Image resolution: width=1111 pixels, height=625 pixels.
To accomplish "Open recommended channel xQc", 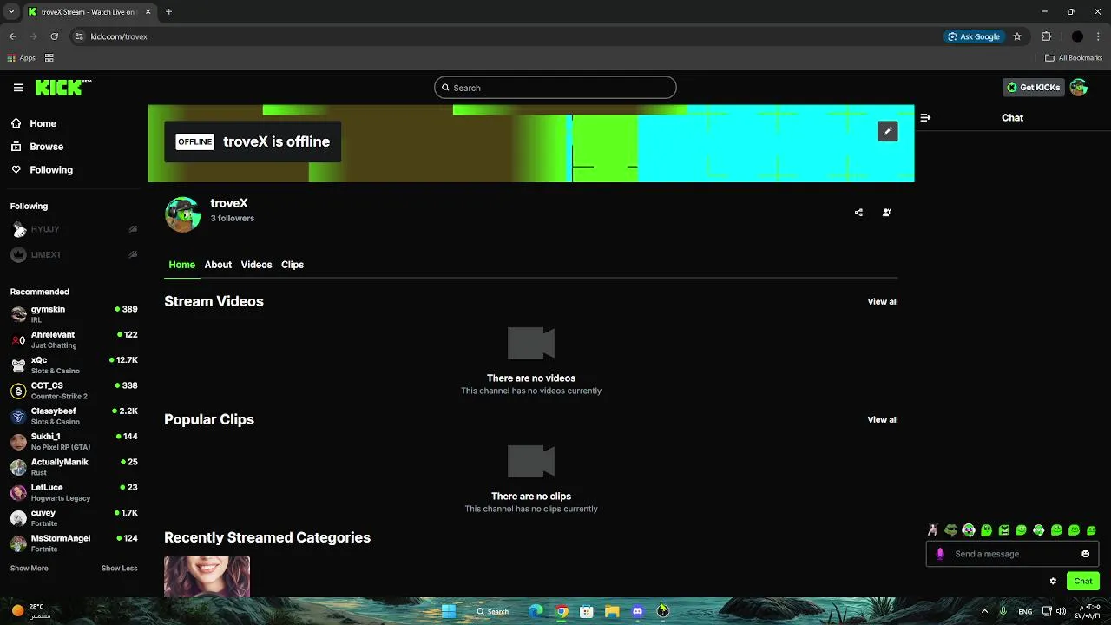I will coord(74,365).
